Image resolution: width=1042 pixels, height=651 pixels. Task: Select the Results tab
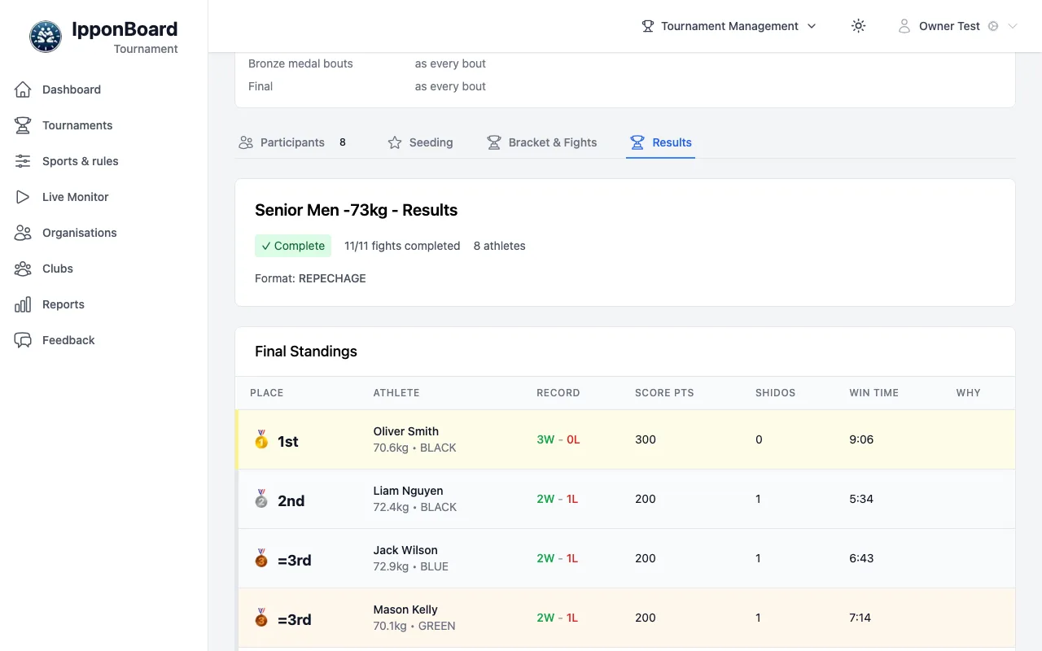(660, 142)
